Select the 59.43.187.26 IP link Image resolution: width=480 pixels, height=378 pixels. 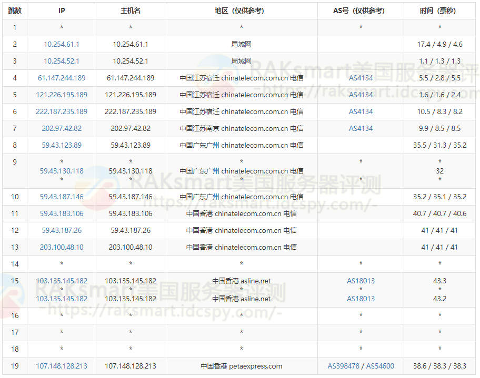click(x=62, y=231)
